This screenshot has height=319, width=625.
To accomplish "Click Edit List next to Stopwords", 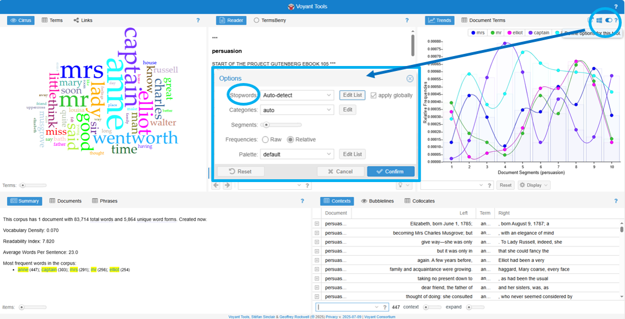I will pyautogui.click(x=352, y=95).
